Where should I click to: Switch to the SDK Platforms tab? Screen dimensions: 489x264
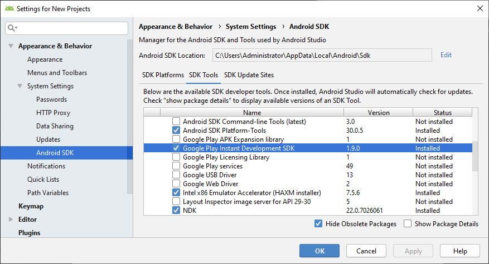click(163, 75)
